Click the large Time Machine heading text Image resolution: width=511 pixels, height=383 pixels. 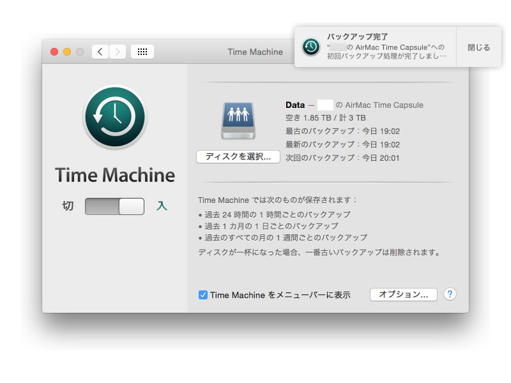115,175
